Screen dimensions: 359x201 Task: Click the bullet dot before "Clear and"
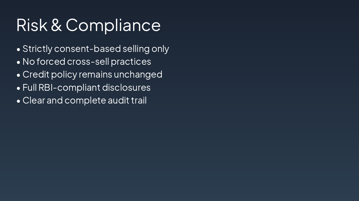pyautogui.click(x=19, y=101)
